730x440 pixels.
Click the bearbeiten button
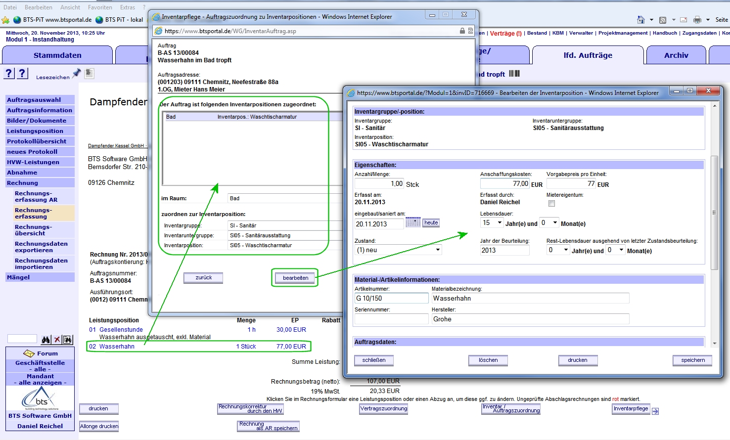point(295,278)
